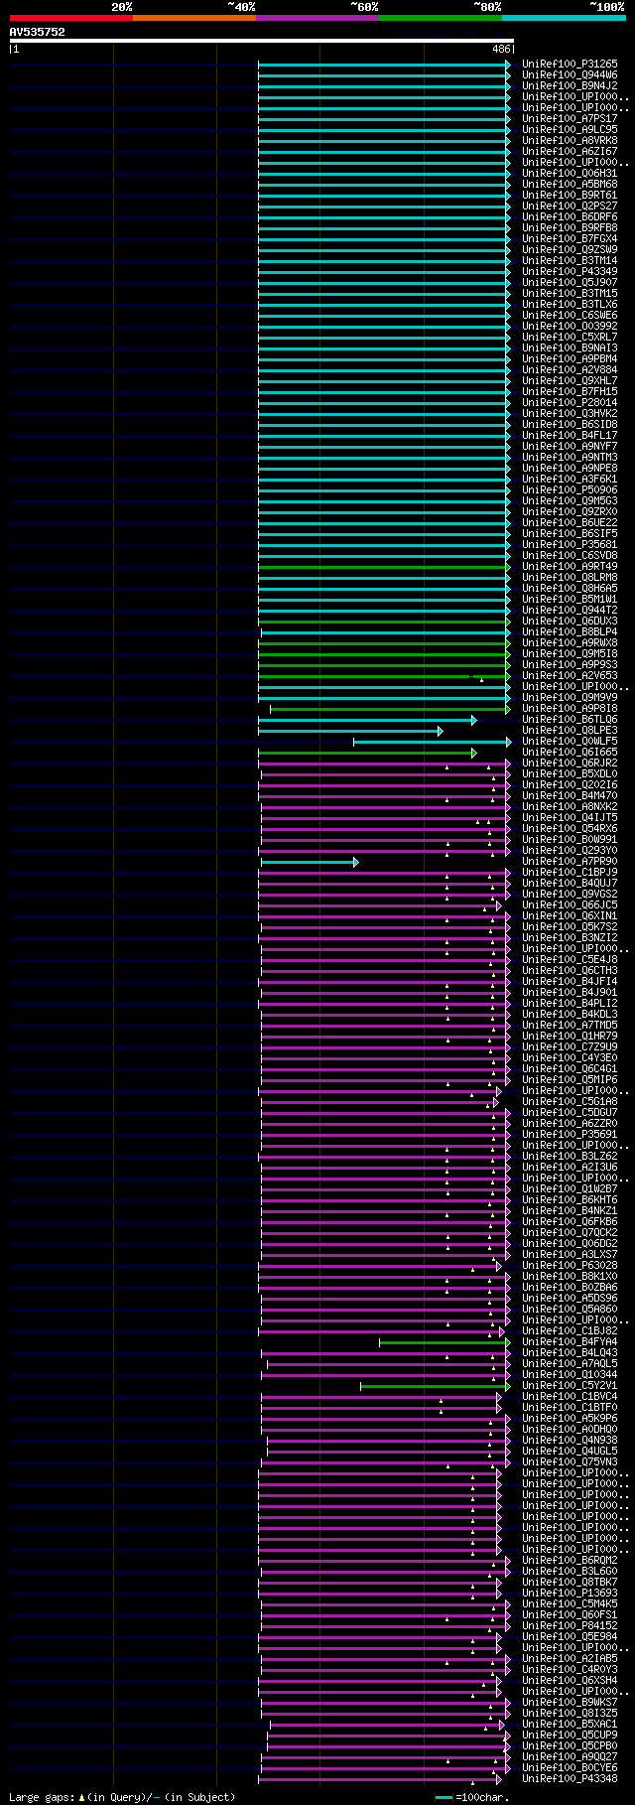
Task: Select label UniRef100_P63028
Action: pos(570,1266)
